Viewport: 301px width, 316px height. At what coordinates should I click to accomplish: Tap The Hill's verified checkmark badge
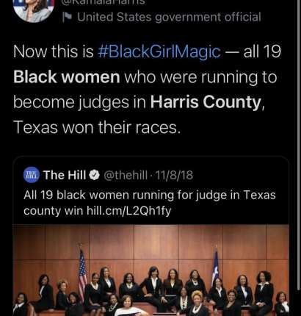click(x=94, y=175)
